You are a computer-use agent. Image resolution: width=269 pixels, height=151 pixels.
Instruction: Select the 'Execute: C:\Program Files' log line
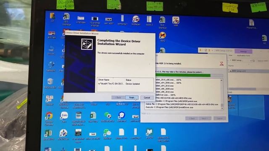(x=169, y=107)
